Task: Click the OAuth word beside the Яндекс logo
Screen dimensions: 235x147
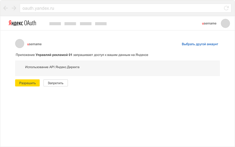Action: point(30,23)
